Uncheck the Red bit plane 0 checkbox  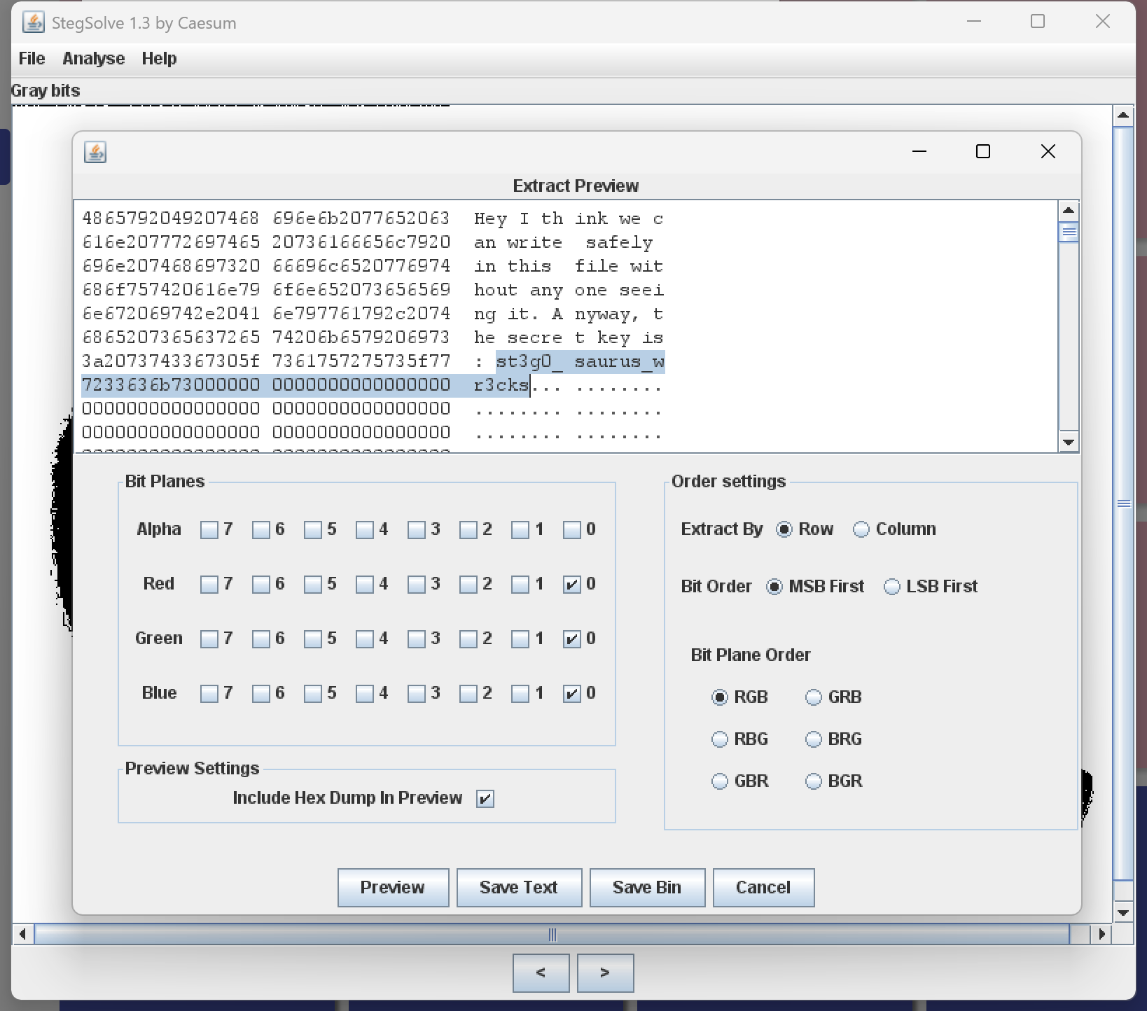572,584
